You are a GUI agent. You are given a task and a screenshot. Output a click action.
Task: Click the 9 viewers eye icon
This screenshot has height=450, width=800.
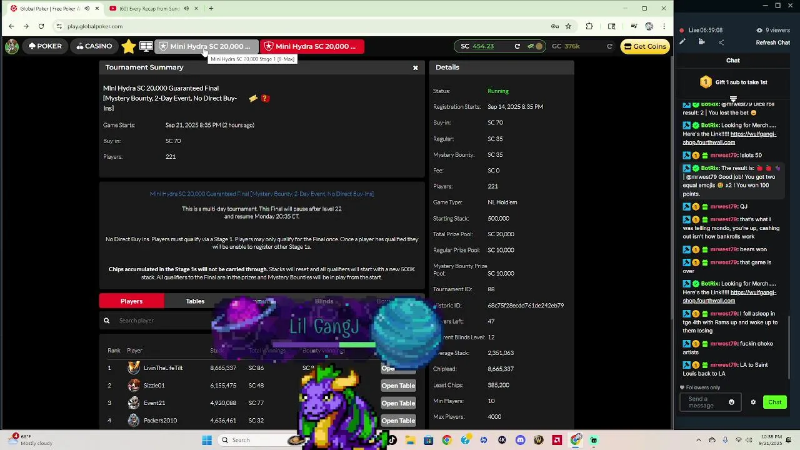[x=759, y=30]
